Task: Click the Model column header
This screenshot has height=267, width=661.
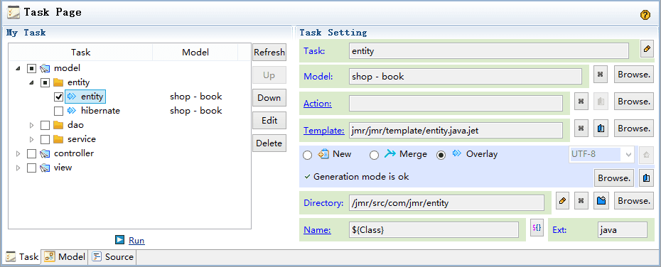Action: 195,53
